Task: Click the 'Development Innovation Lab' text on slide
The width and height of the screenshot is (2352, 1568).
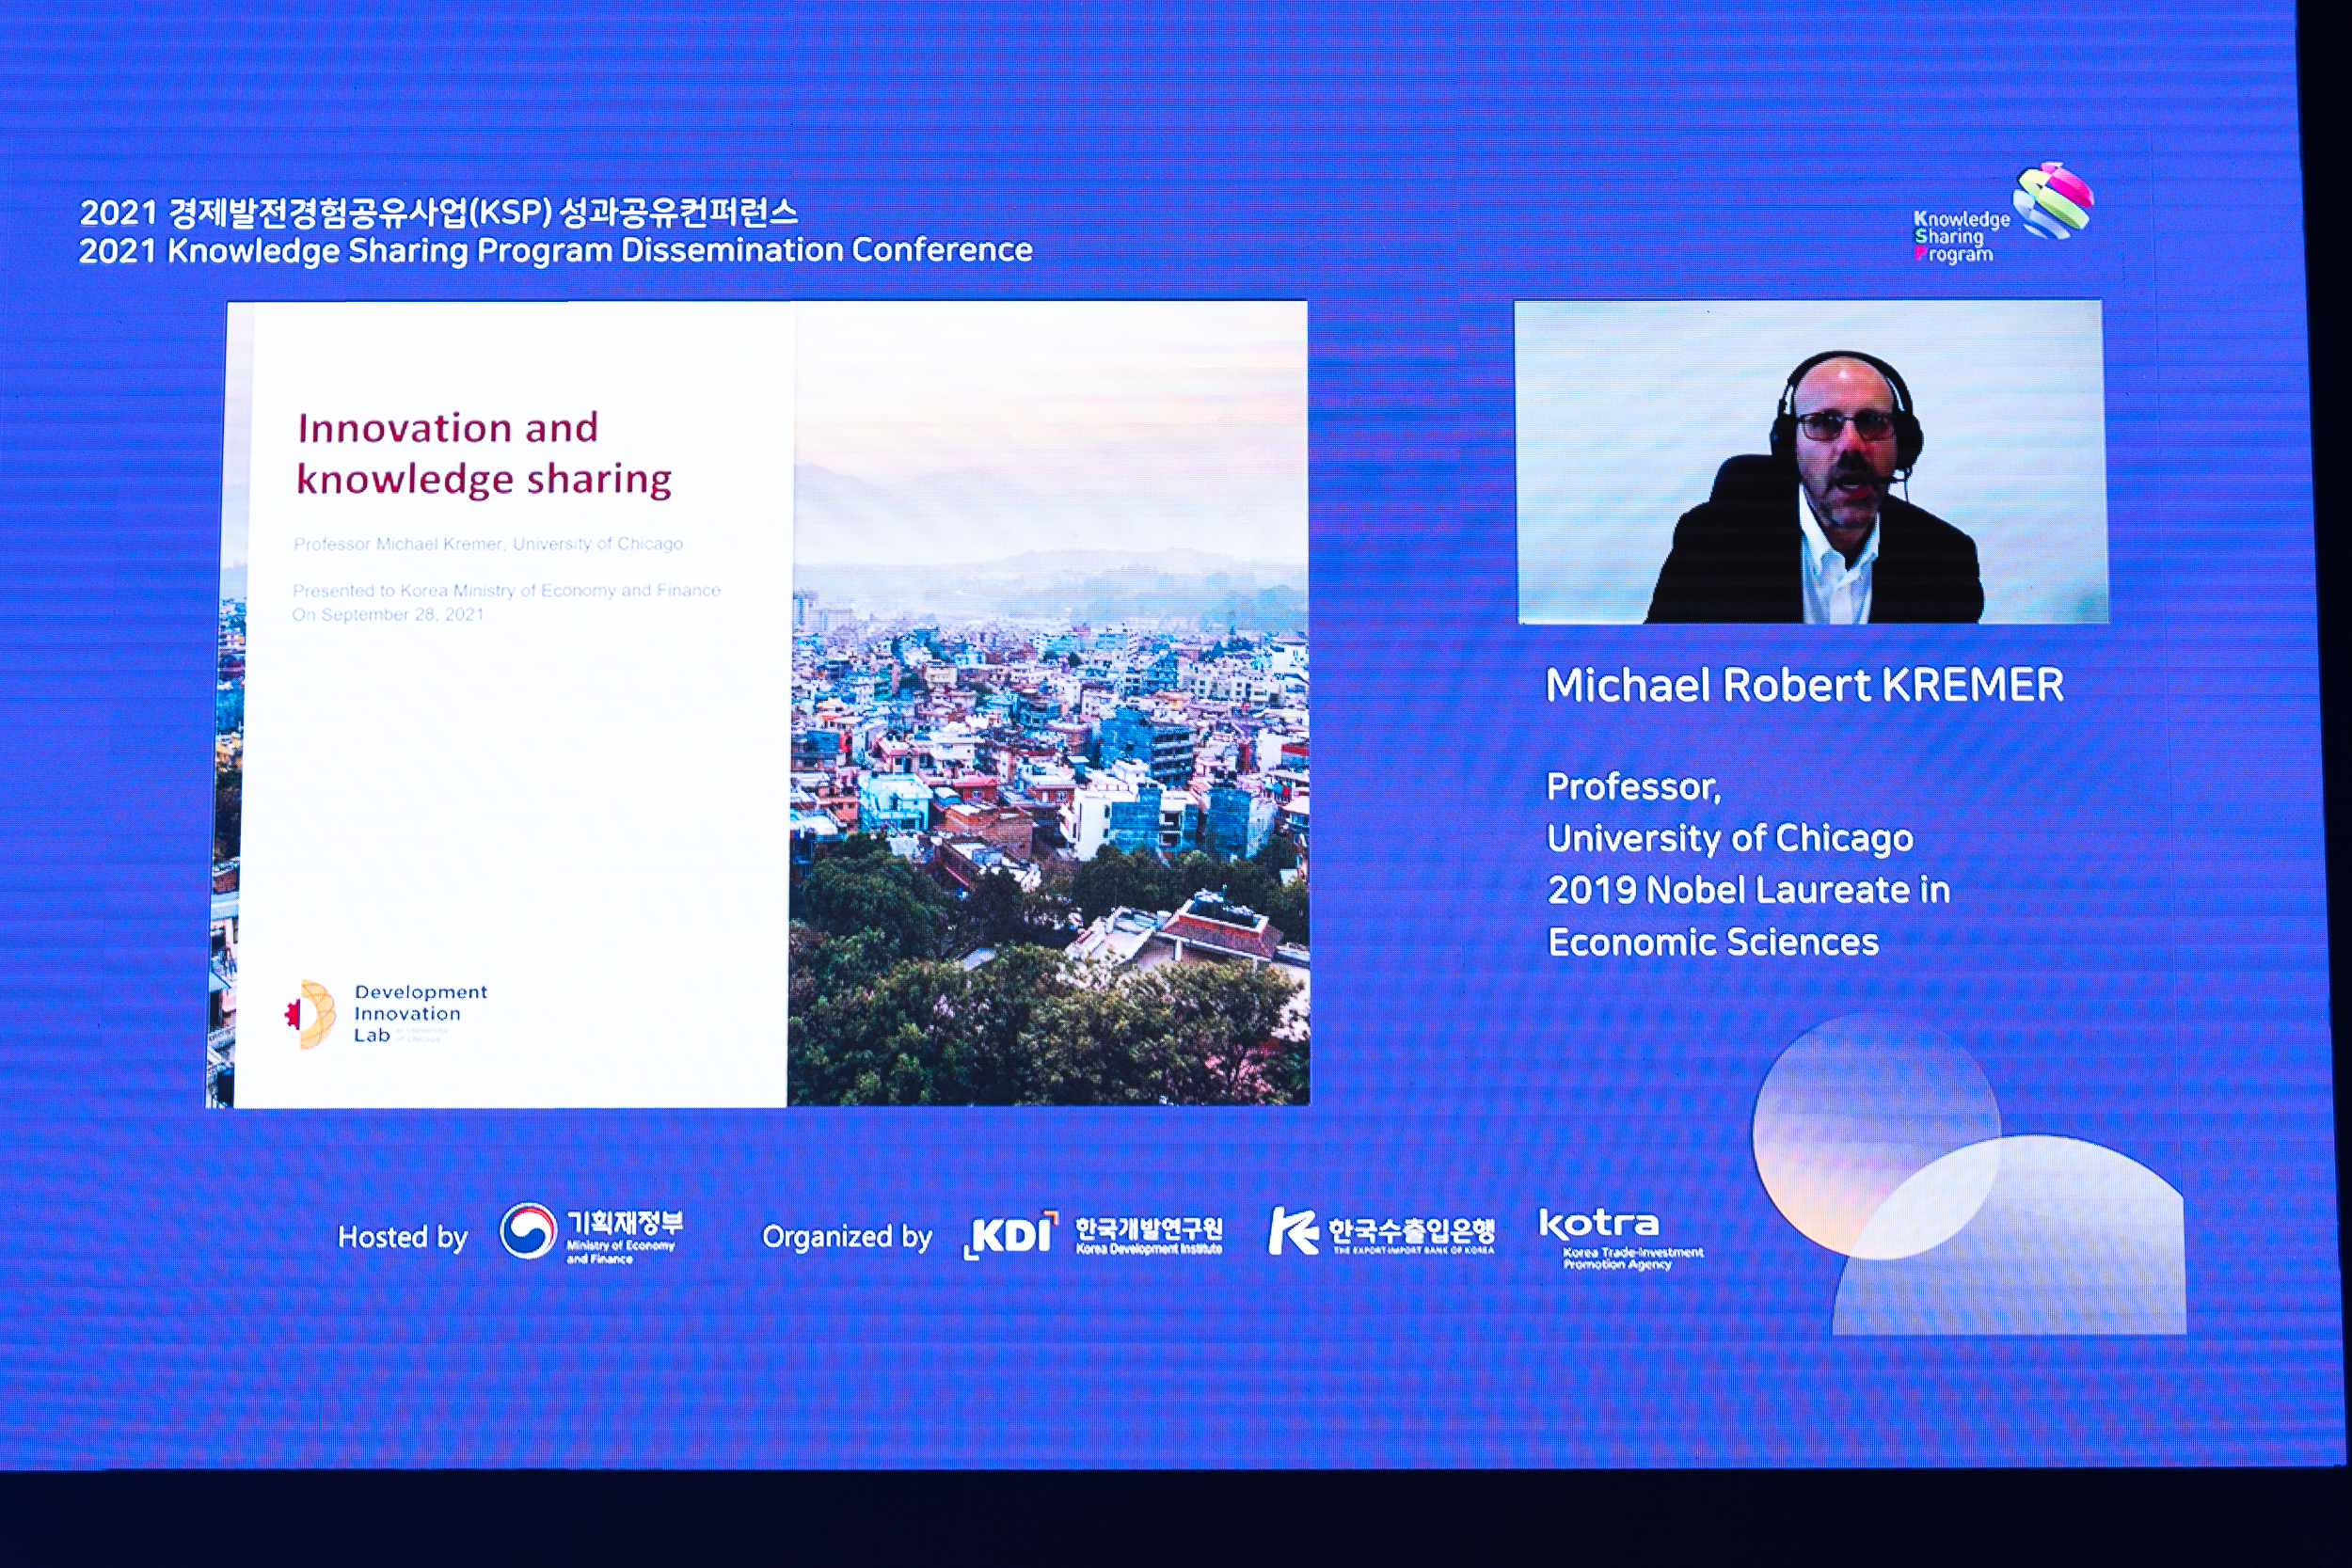Action: [420, 1013]
